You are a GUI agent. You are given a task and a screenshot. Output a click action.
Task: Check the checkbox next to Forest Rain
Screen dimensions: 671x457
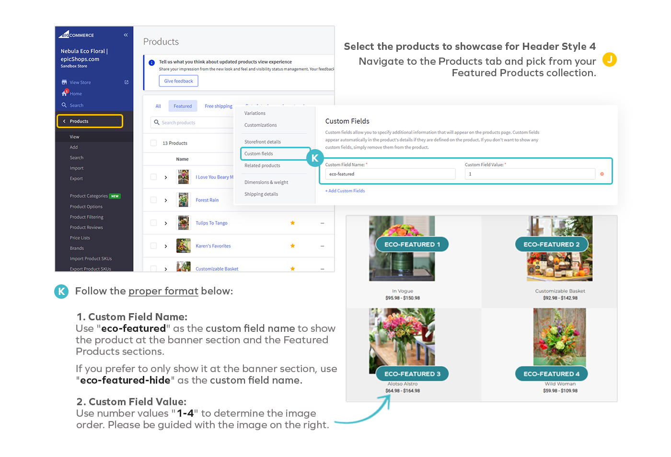click(x=153, y=199)
